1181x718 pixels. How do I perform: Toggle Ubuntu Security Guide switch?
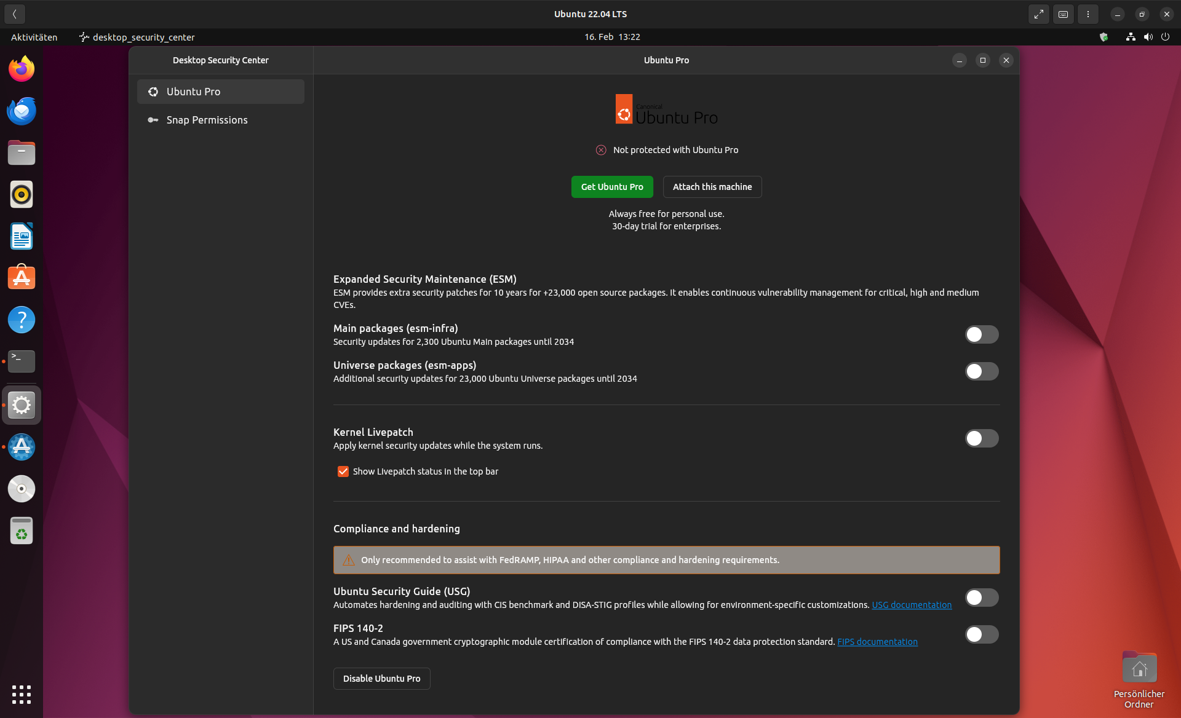click(x=981, y=598)
